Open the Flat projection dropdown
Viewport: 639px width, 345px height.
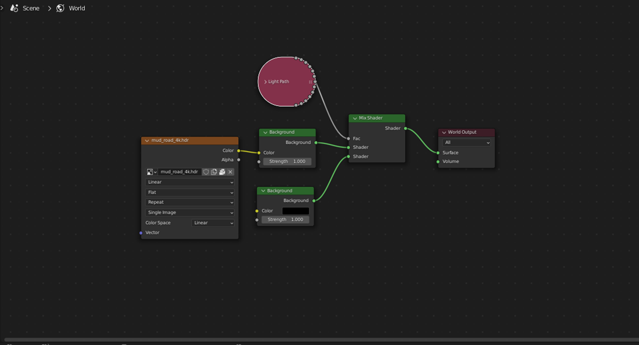pyautogui.click(x=190, y=192)
